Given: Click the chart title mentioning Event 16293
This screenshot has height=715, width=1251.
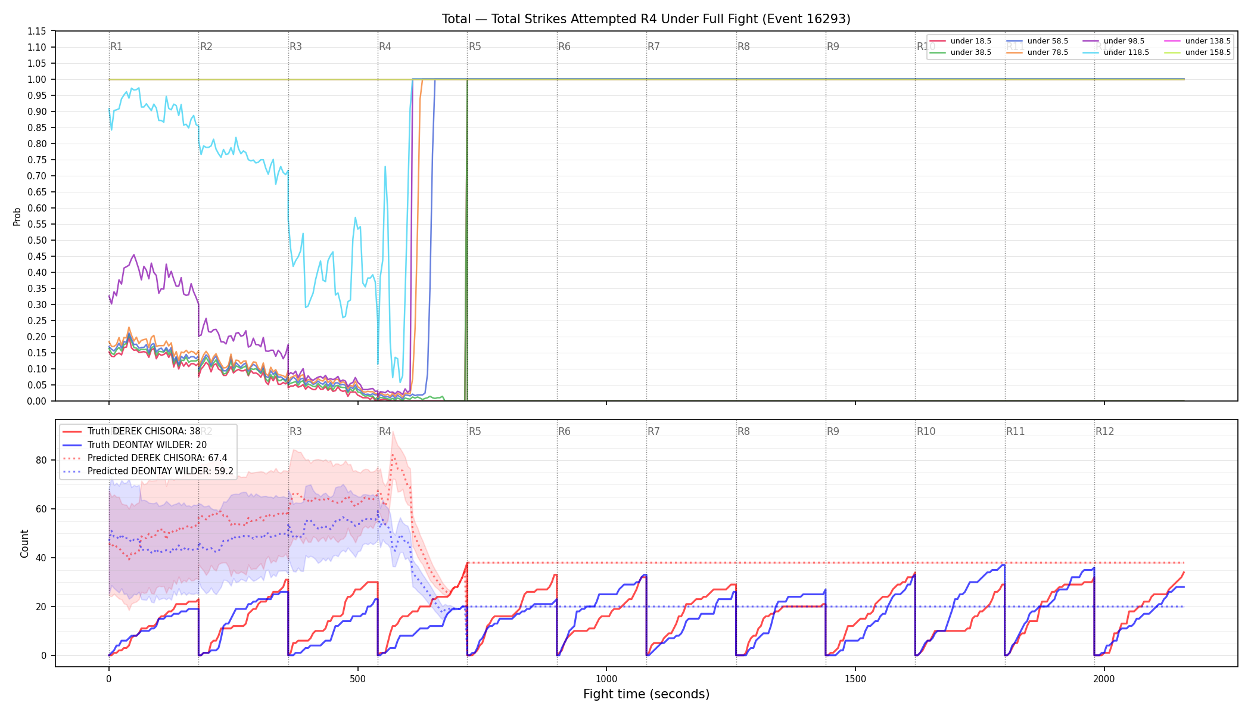Looking at the screenshot, I should [x=646, y=19].
